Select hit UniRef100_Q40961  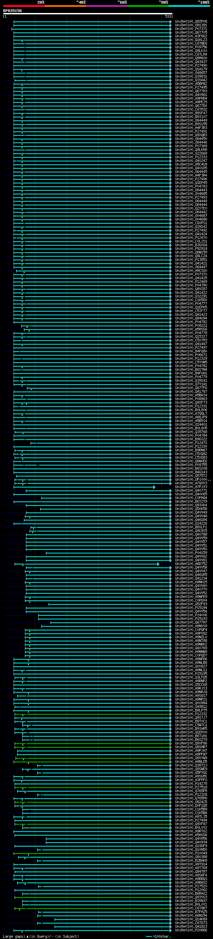[x=191, y=95]
